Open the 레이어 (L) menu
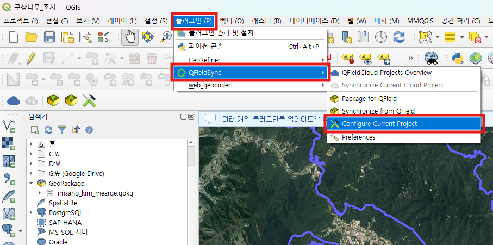Image resolution: width=493 pixels, height=245 pixels. 122,21
